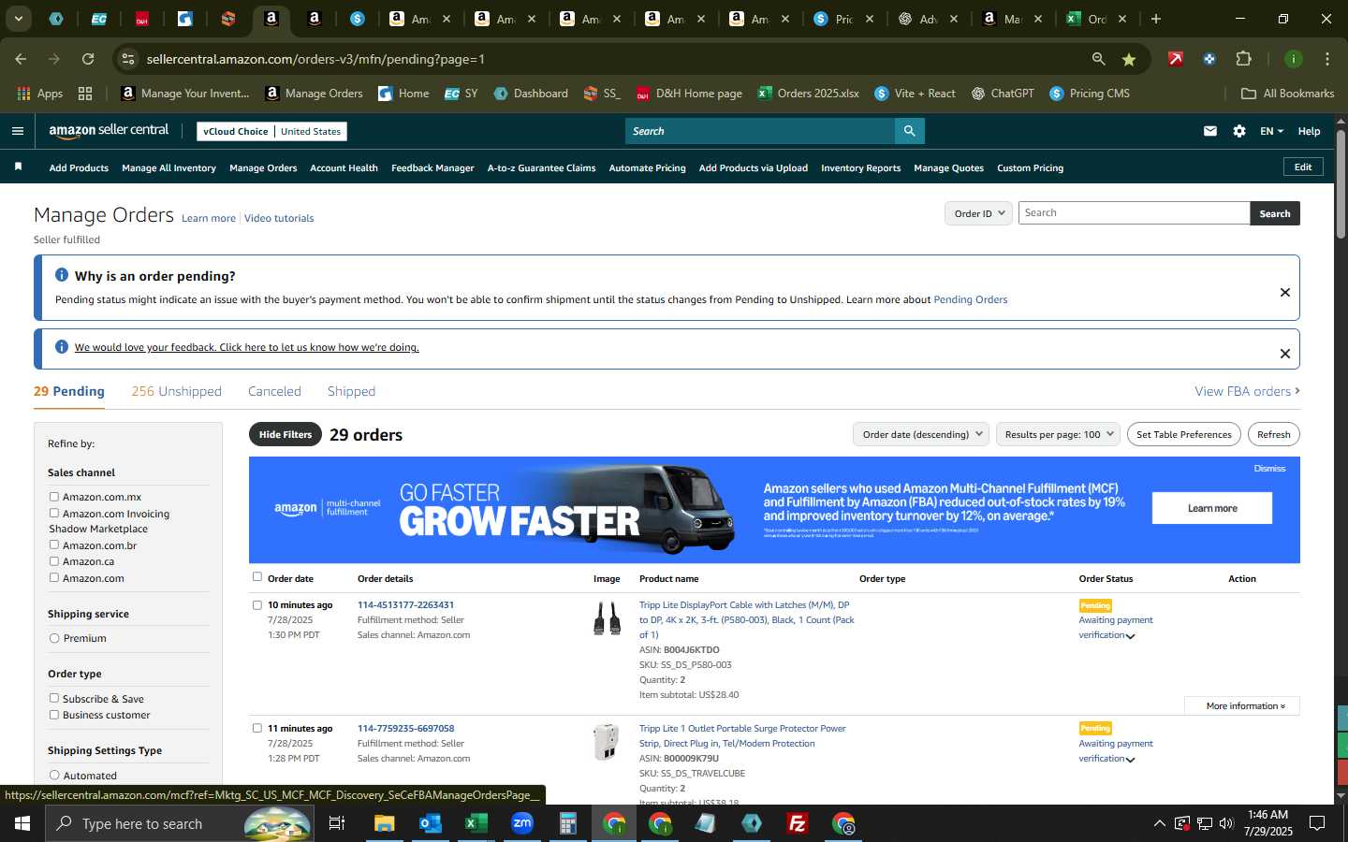1348x842 pixels.
Task: Check the Amazon.com.mx sales channel box
Action: (x=54, y=497)
